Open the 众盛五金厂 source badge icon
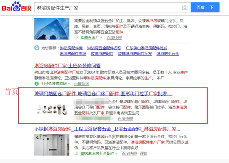 [x=76, y=38]
